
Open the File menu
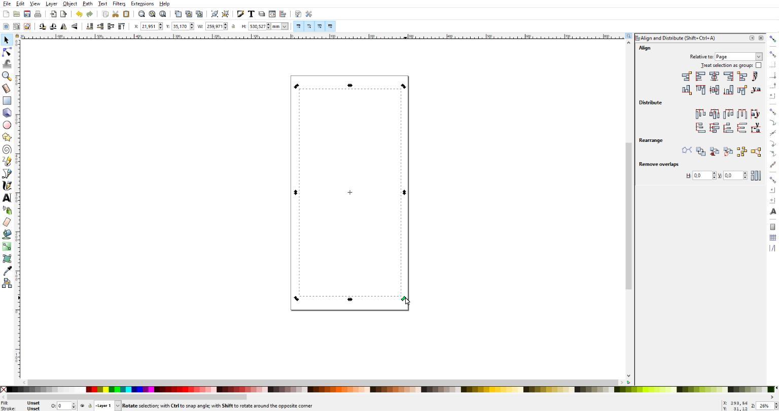click(7, 4)
